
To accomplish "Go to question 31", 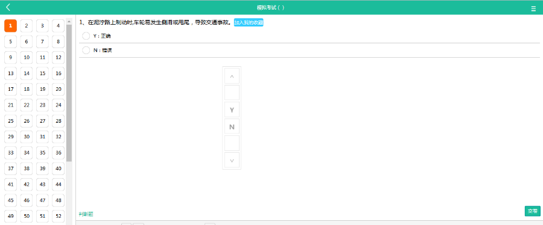I will [42, 137].
